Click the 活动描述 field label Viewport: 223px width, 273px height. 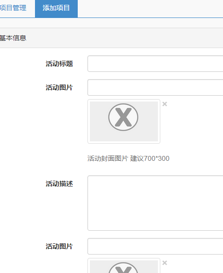click(x=59, y=184)
